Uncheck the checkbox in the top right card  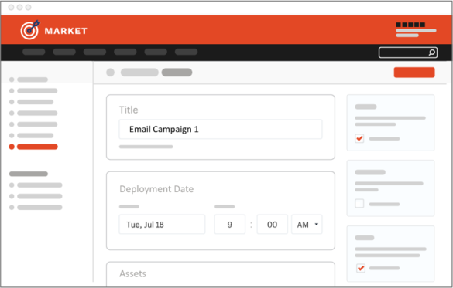point(359,138)
